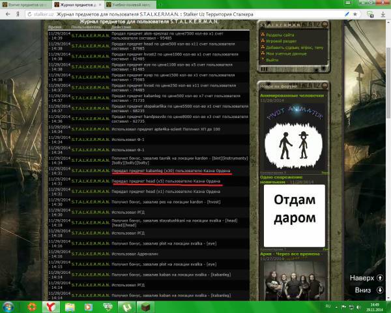The width and height of the screenshot is (391, 313).
Task: Click the tayník bonus entry on kardon
Action: coord(180,160)
